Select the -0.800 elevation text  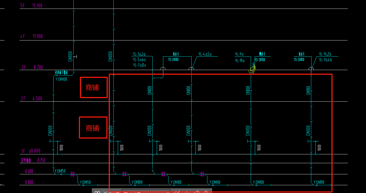click(x=28, y=182)
